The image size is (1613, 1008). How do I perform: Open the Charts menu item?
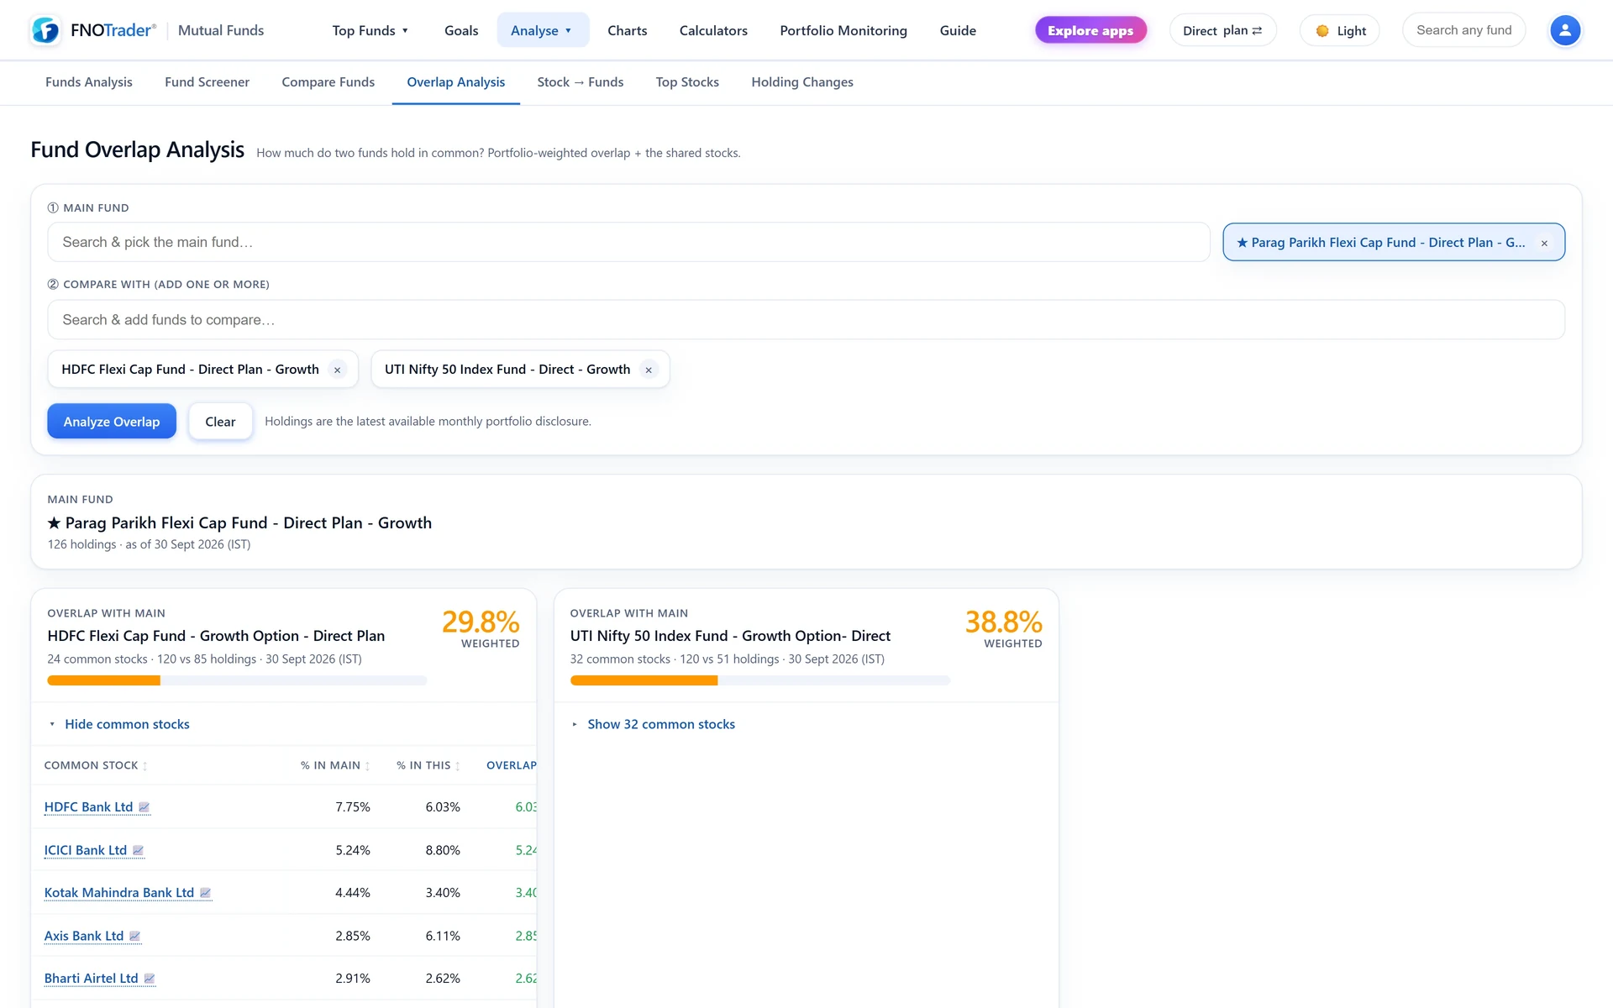click(x=628, y=30)
